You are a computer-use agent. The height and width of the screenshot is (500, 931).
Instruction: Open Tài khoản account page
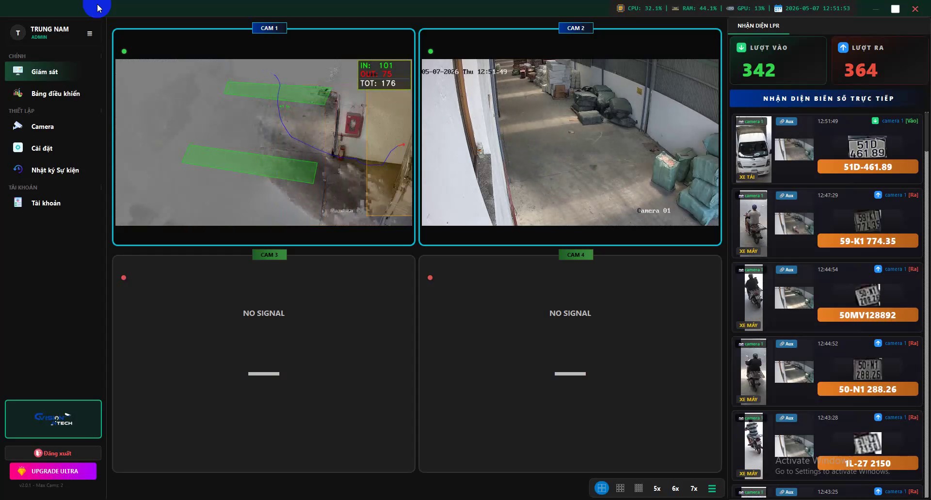(x=53, y=203)
